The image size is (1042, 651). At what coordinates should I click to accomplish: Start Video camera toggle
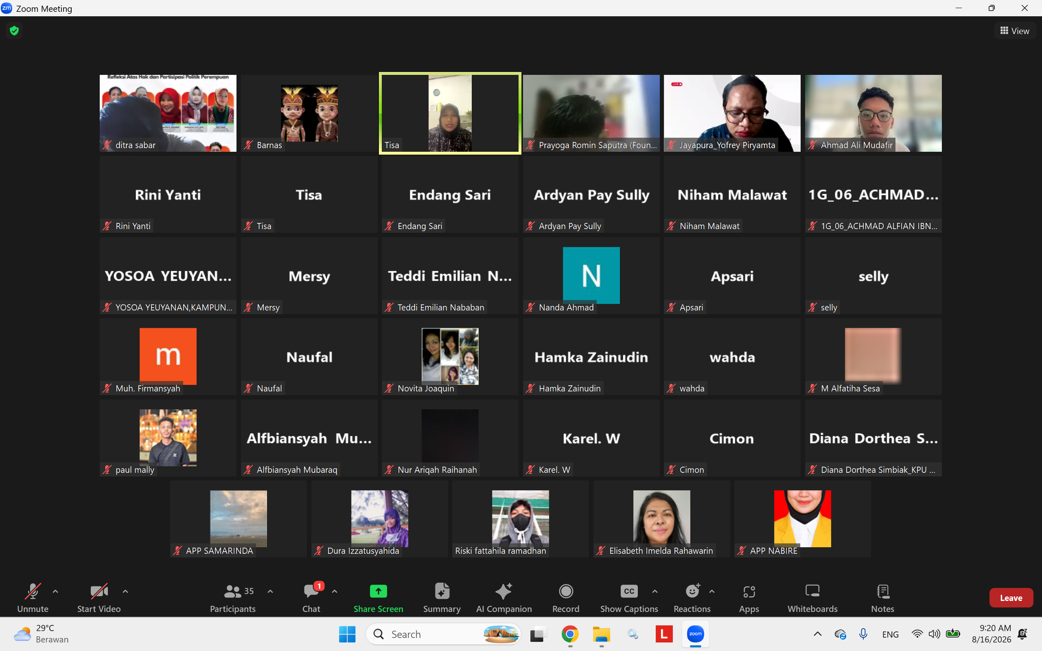pos(99,598)
